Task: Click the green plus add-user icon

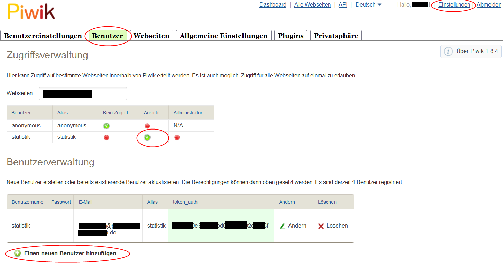Action: [x=17, y=253]
